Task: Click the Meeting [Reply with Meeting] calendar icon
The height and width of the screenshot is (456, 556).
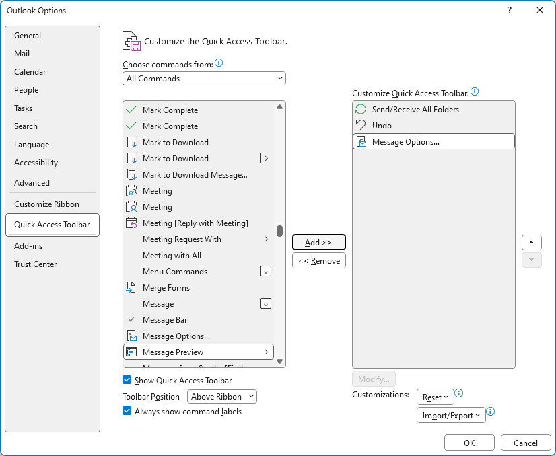Action: (x=131, y=223)
